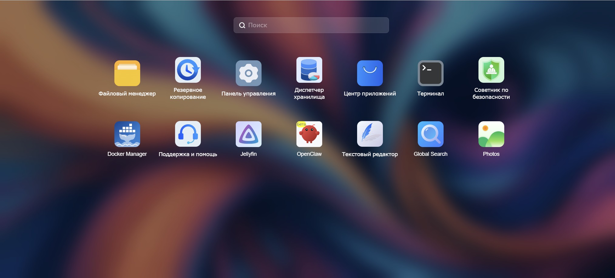Click the Jellyfin label text
Screen dimensions: 615x278
coord(248,154)
